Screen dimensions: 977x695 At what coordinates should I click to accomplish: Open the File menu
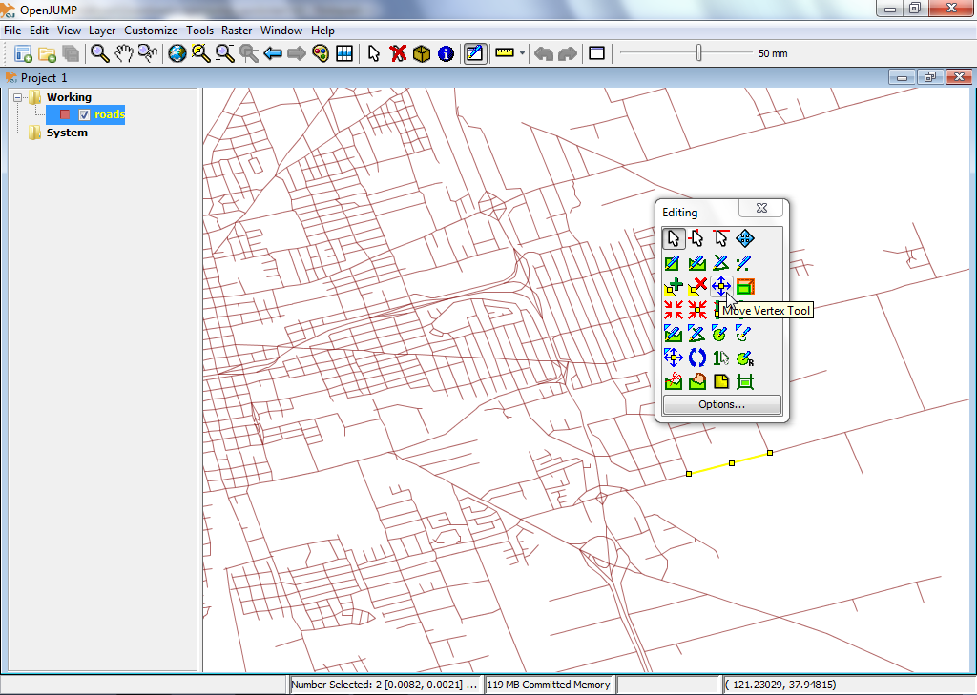click(12, 31)
